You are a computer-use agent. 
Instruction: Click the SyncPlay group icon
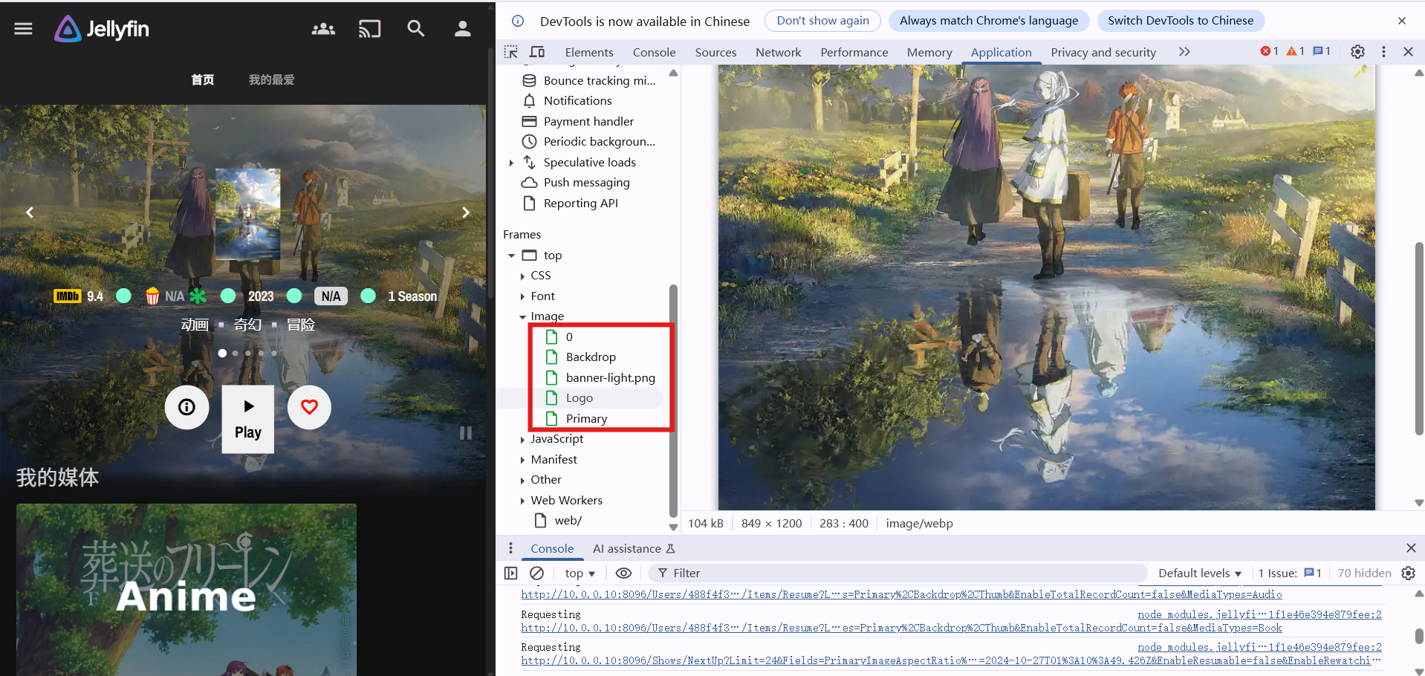click(323, 29)
